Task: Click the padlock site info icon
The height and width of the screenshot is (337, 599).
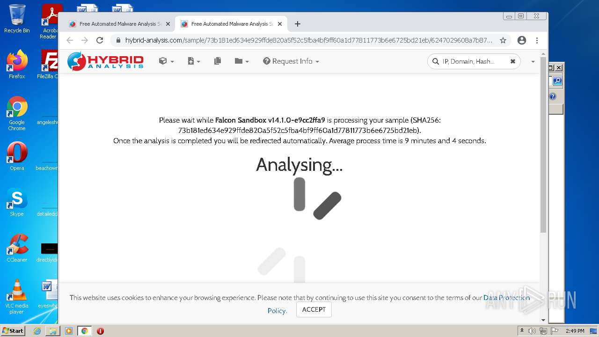Action: (118, 40)
